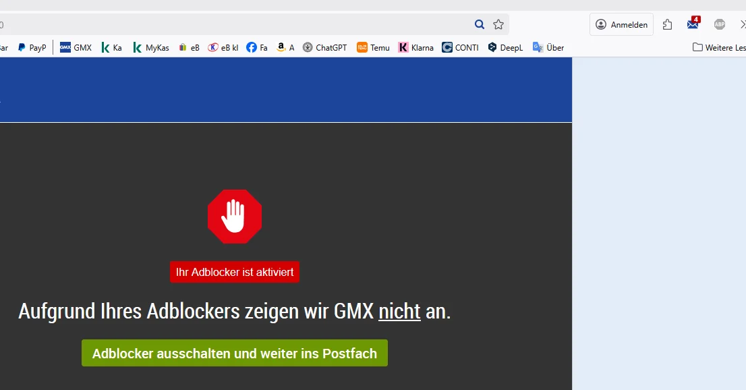Open the Amazon A bookmark

285,48
